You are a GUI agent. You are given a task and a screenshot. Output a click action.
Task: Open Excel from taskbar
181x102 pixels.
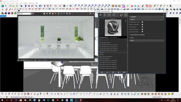point(30,100)
